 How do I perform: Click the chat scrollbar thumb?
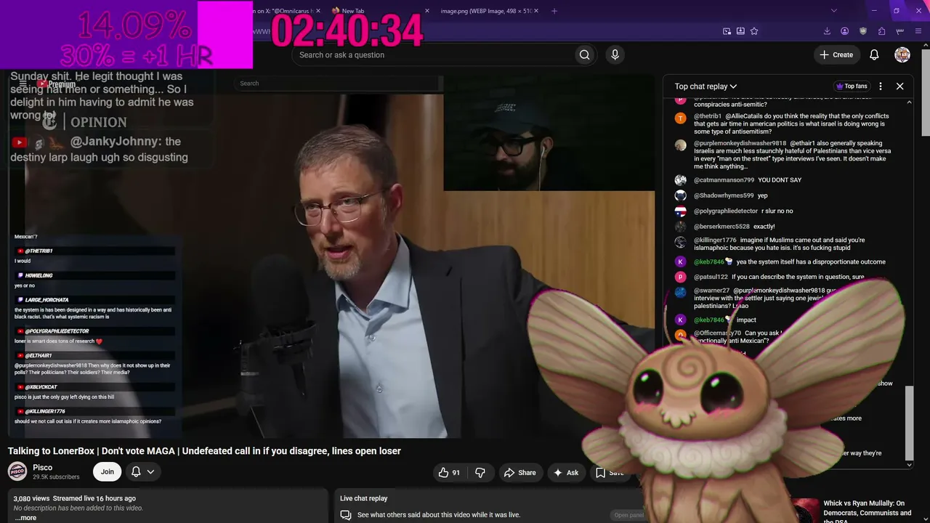(909, 421)
